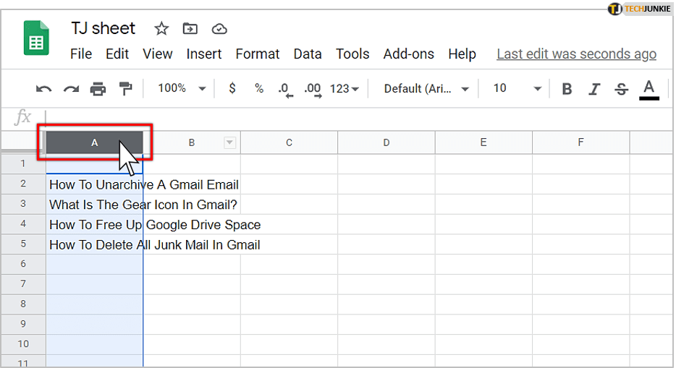This screenshot has width=676, height=368.
Task: Click the move to folder icon
Action: click(x=190, y=29)
